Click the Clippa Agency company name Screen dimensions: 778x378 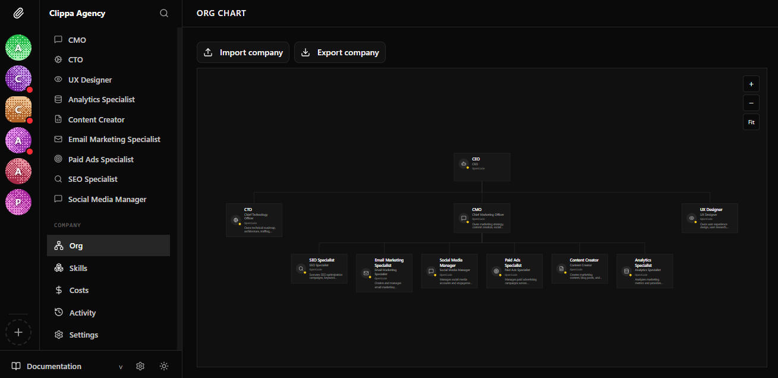coord(77,13)
